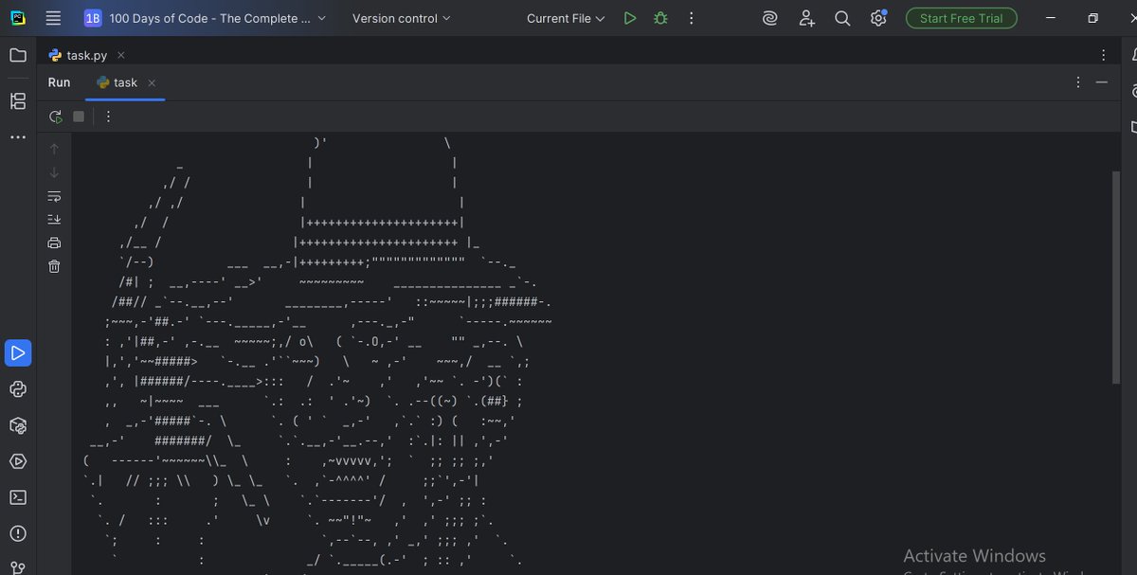Open the Python Console sidebar icon
Viewport: 1137px width, 575px height.
point(18,389)
